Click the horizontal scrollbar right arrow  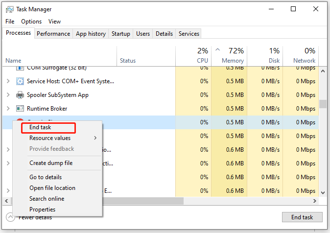[315, 201]
